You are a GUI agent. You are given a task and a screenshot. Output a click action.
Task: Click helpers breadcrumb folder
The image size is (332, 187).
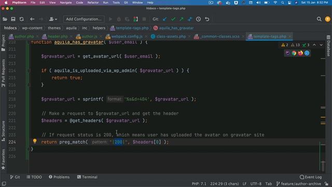[x=99, y=28]
